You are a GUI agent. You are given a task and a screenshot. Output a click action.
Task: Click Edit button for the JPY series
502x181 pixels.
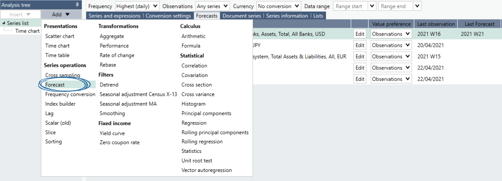(360, 45)
